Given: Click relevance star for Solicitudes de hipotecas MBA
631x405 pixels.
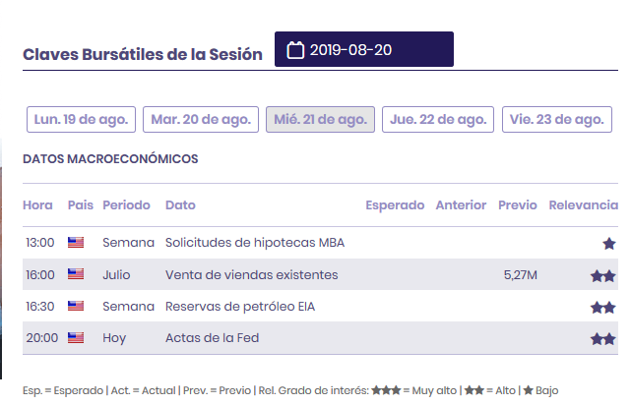Looking at the screenshot, I should tap(609, 244).
